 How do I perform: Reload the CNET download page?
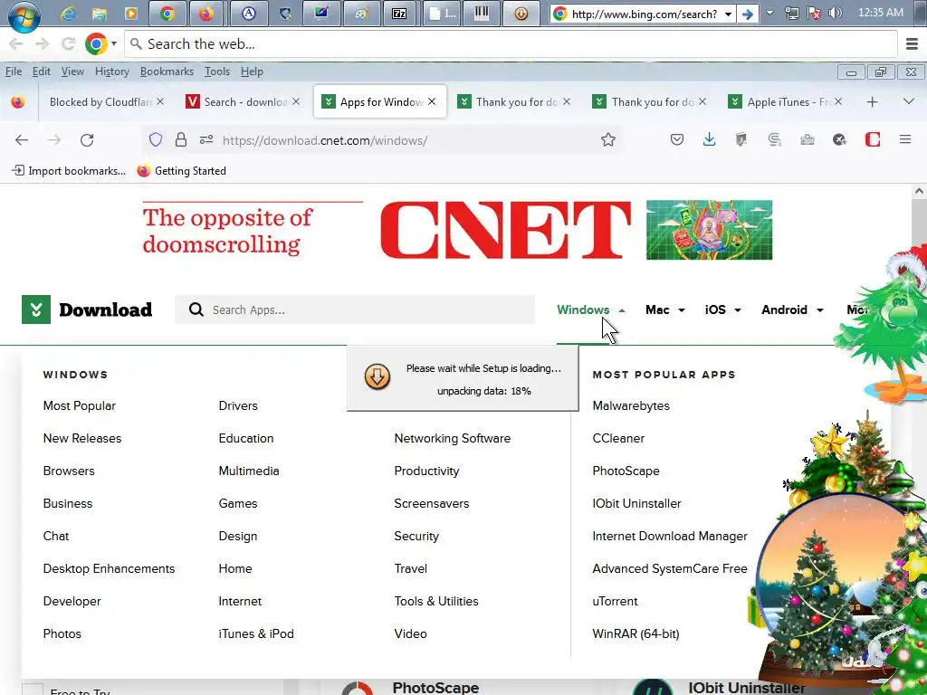tap(87, 140)
